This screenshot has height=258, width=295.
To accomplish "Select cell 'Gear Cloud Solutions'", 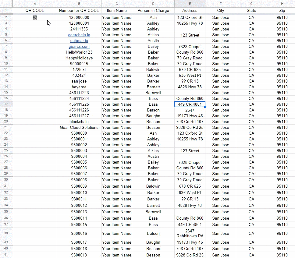I will [x=79, y=128].
